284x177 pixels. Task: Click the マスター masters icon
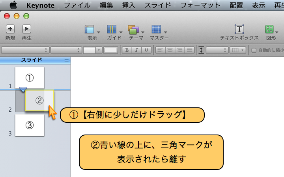tap(156, 29)
